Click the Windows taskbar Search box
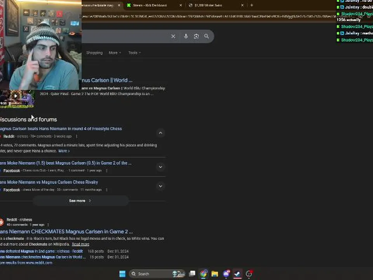373x280 pixels. tap(157, 274)
